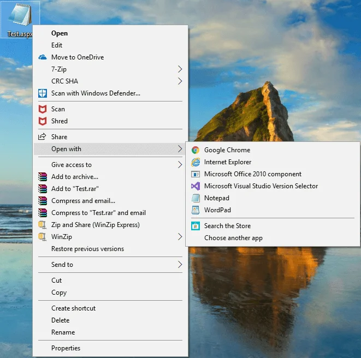Click the Notepad icon in submenu
This screenshot has height=358, width=361.
point(196,198)
